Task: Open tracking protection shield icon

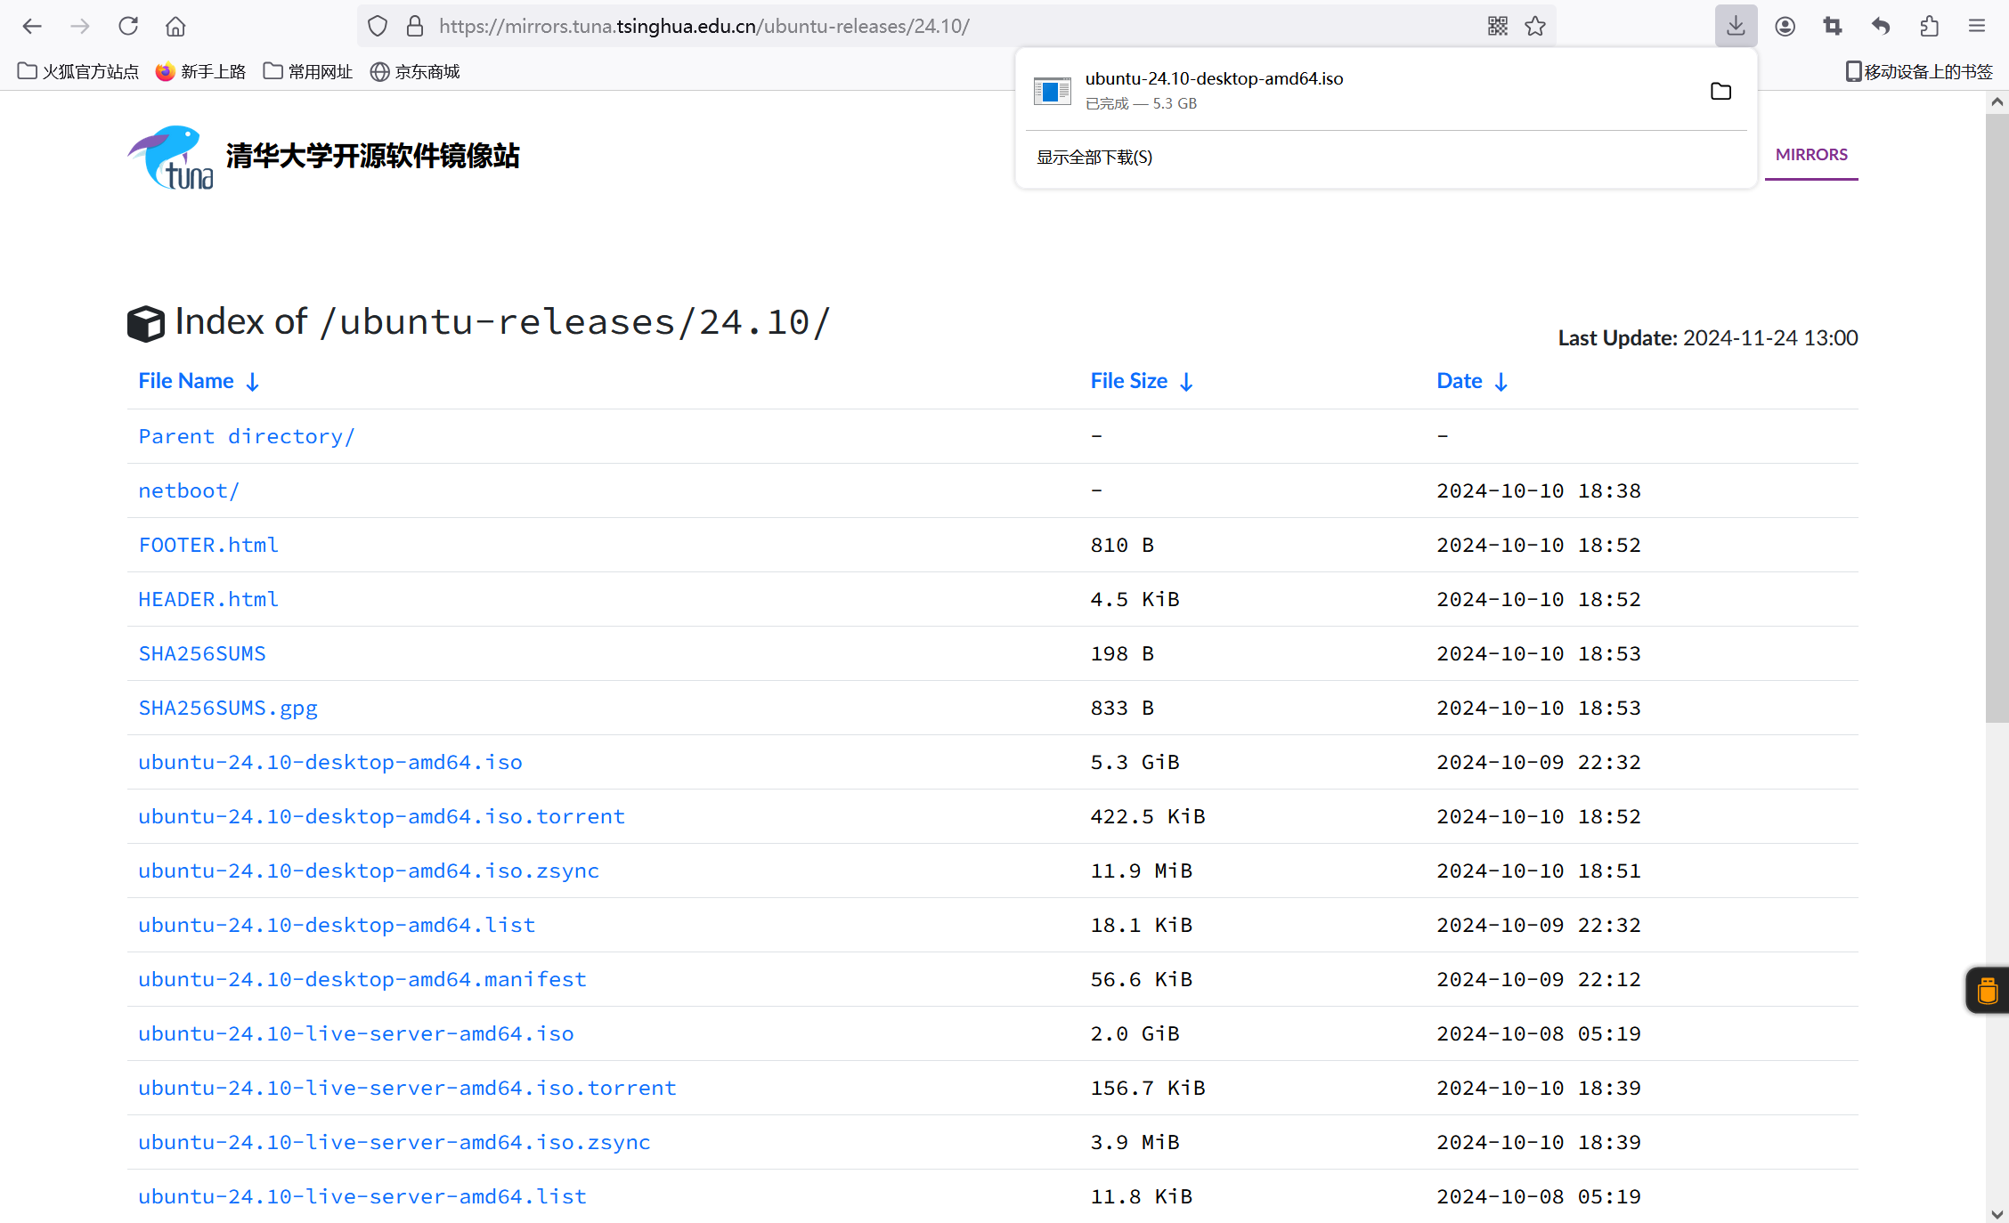Action: [x=378, y=26]
